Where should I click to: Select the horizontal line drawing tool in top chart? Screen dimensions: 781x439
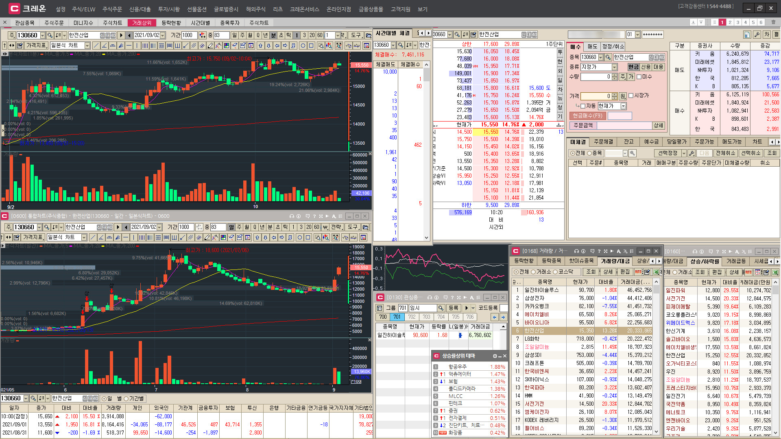(x=129, y=46)
